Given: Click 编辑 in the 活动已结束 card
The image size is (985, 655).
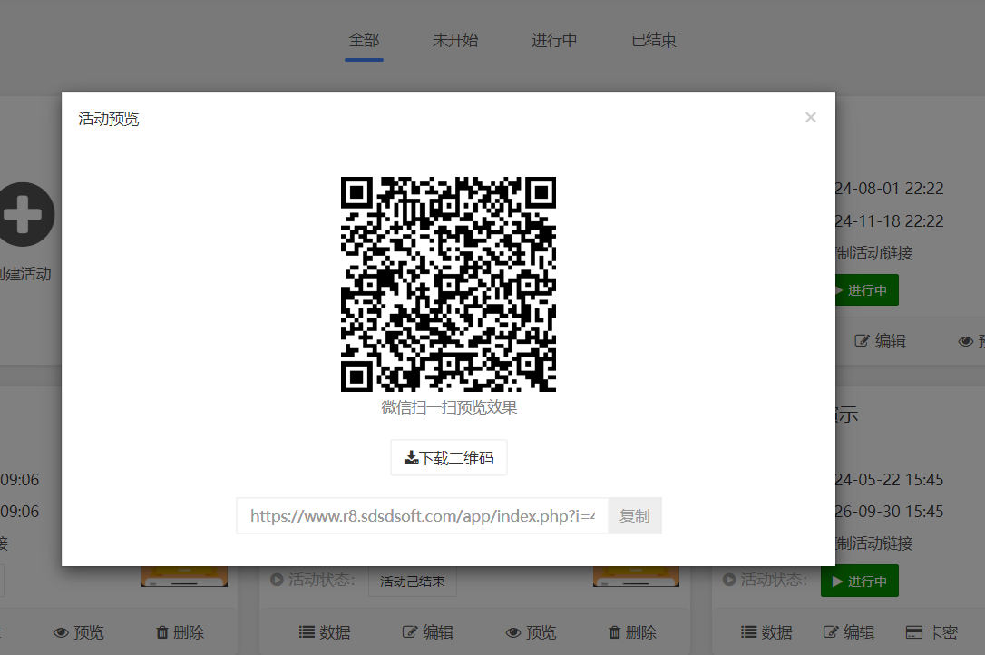Looking at the screenshot, I should pos(428,631).
